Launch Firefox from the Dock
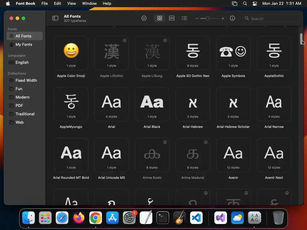 pyautogui.click(x=79, y=218)
